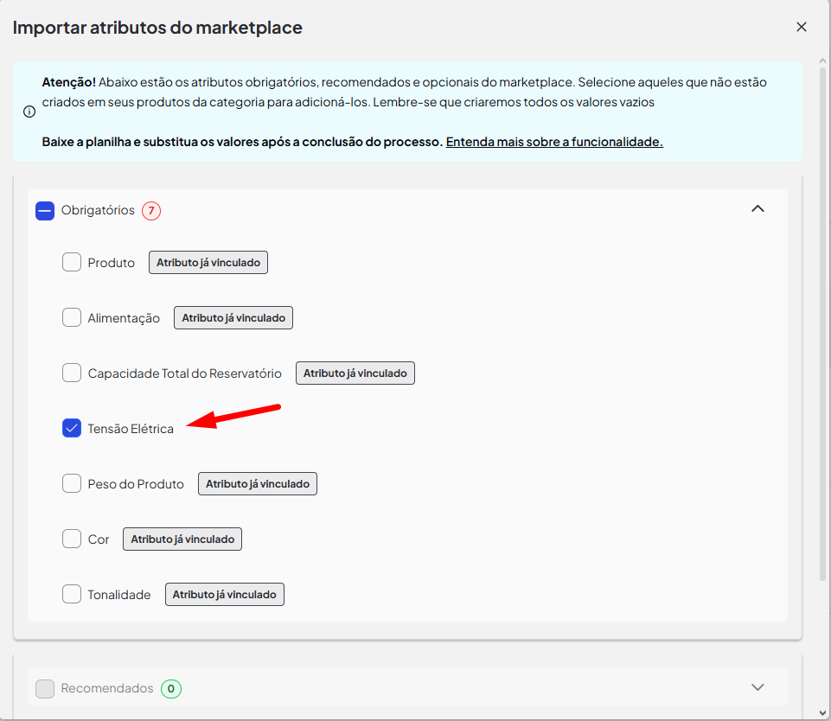Select Capacidade Total do Reservatório checkbox
This screenshot has height=721, width=831.
click(x=72, y=373)
